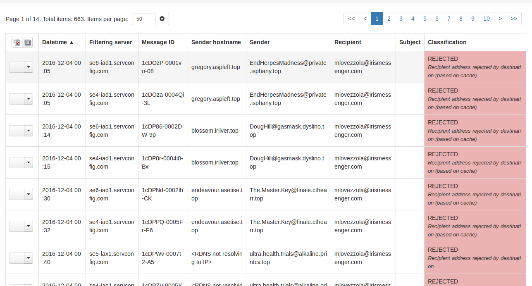
Task: Click the deselect all rows icon
Action: tap(27, 42)
